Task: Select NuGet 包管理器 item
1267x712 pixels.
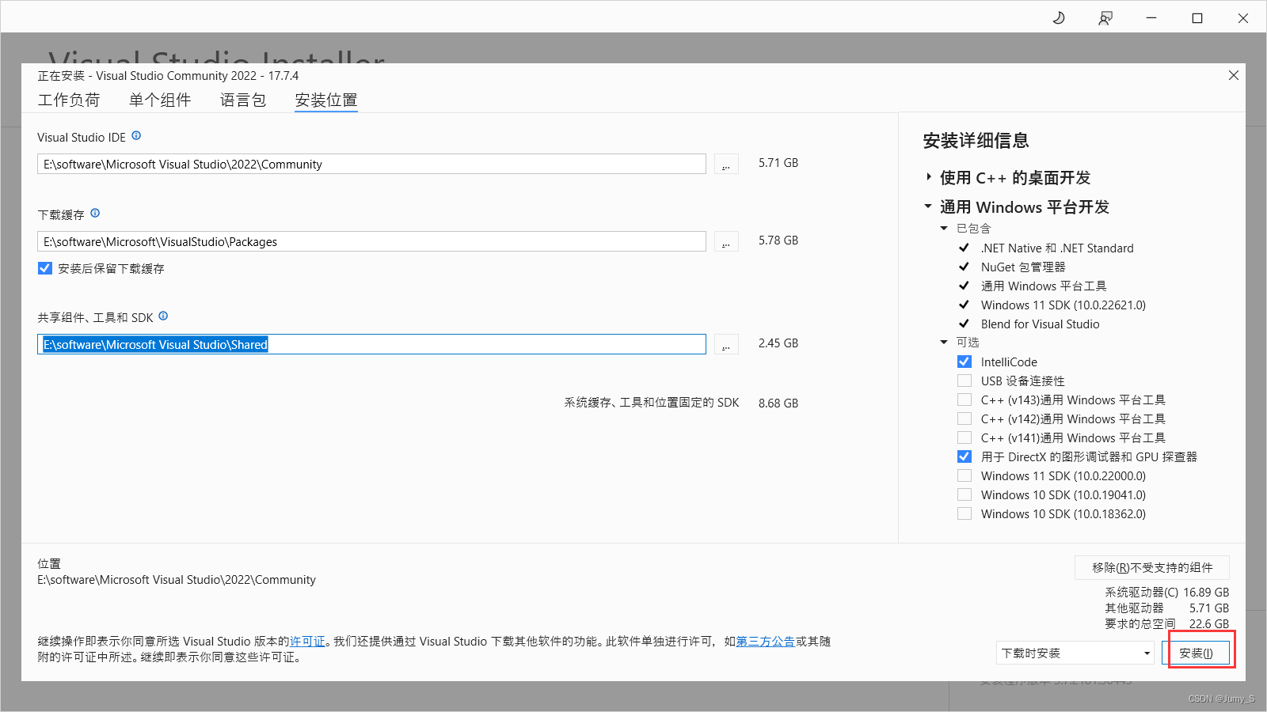Action: point(1023,267)
